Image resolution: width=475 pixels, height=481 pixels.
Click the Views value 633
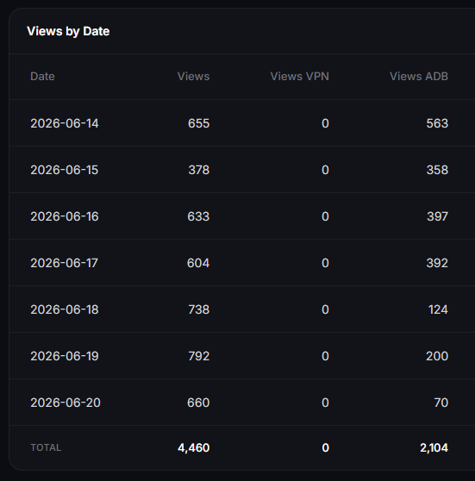(198, 216)
